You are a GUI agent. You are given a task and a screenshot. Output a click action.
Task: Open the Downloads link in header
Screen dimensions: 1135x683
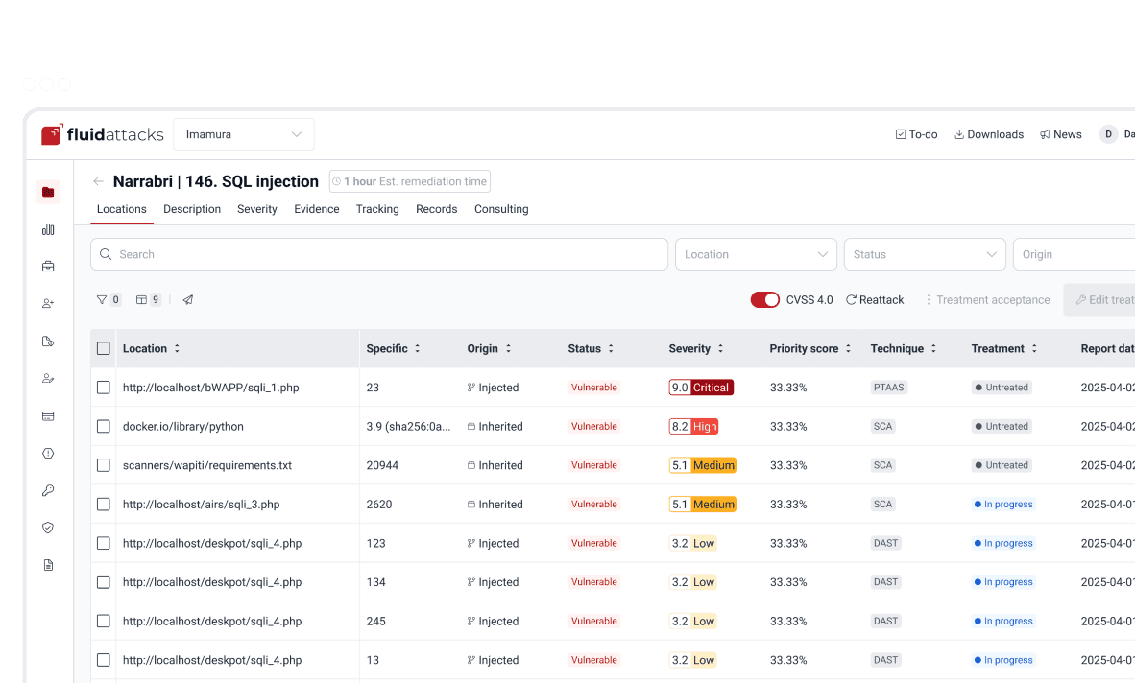tap(989, 134)
